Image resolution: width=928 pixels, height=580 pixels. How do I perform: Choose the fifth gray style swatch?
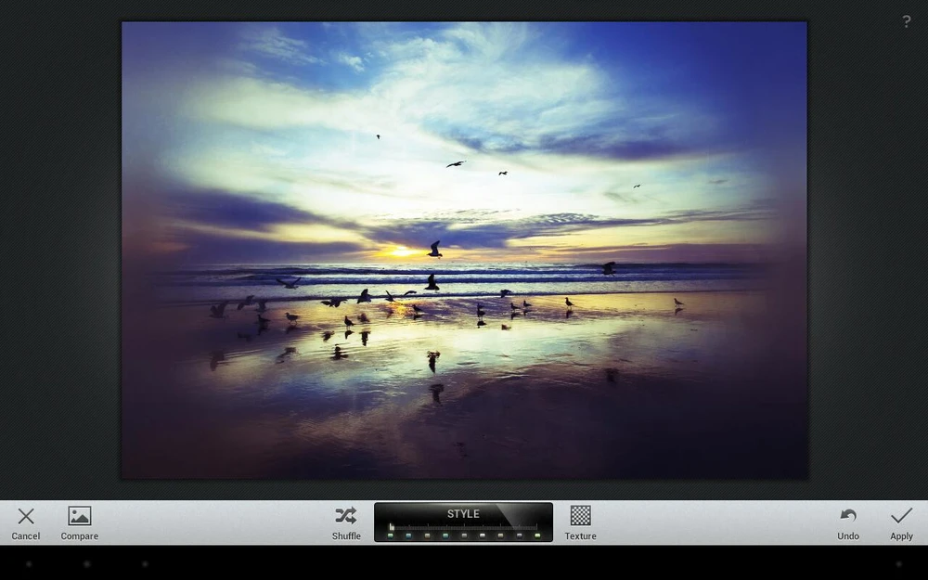point(464,535)
